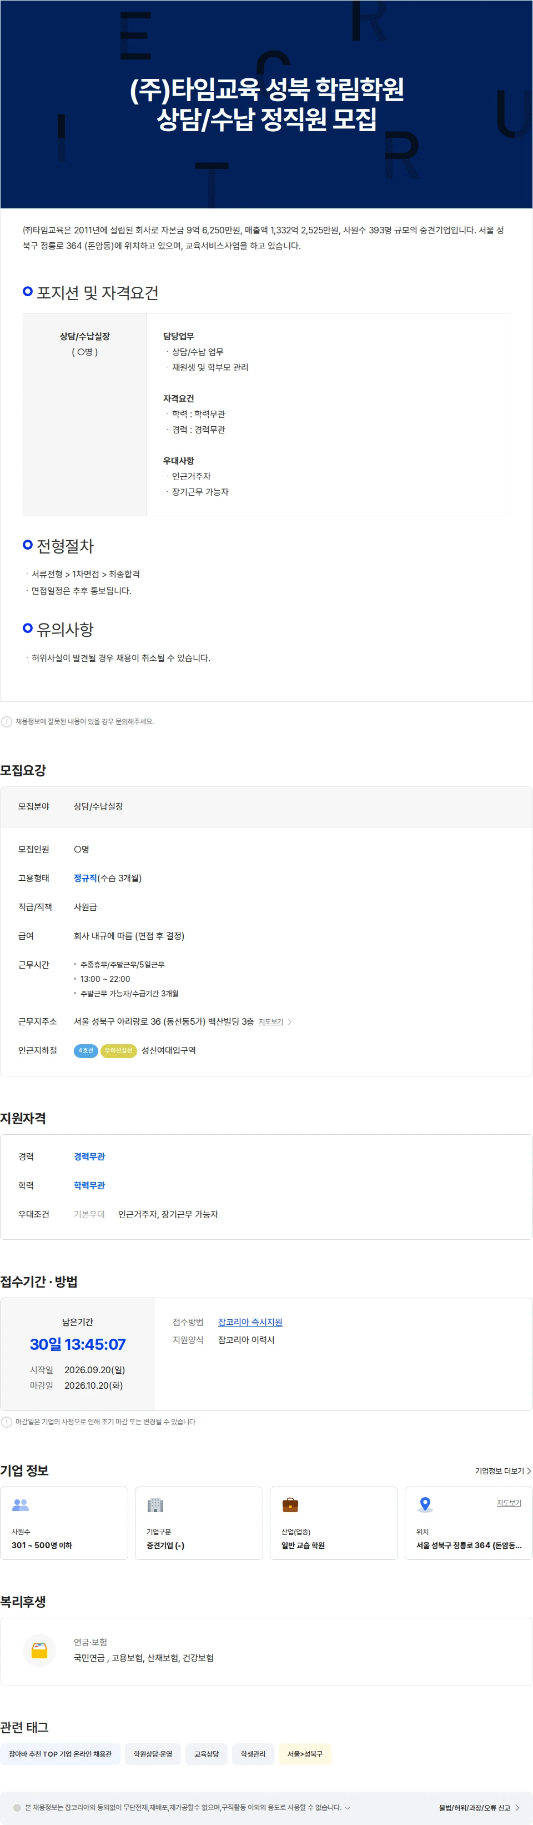Click the 일반 교습 학원 industry text
The height and width of the screenshot is (1825, 533).
(x=303, y=1545)
